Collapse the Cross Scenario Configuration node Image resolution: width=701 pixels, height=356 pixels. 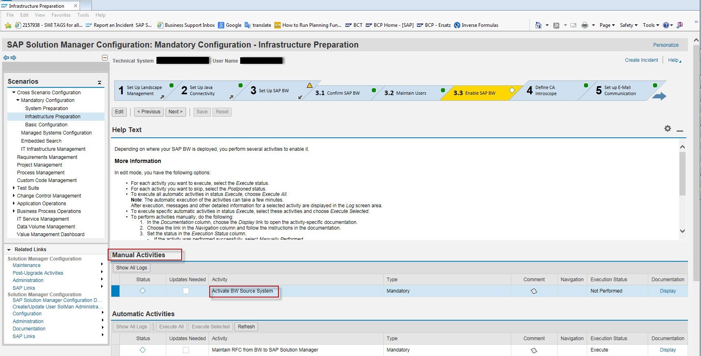(x=14, y=92)
